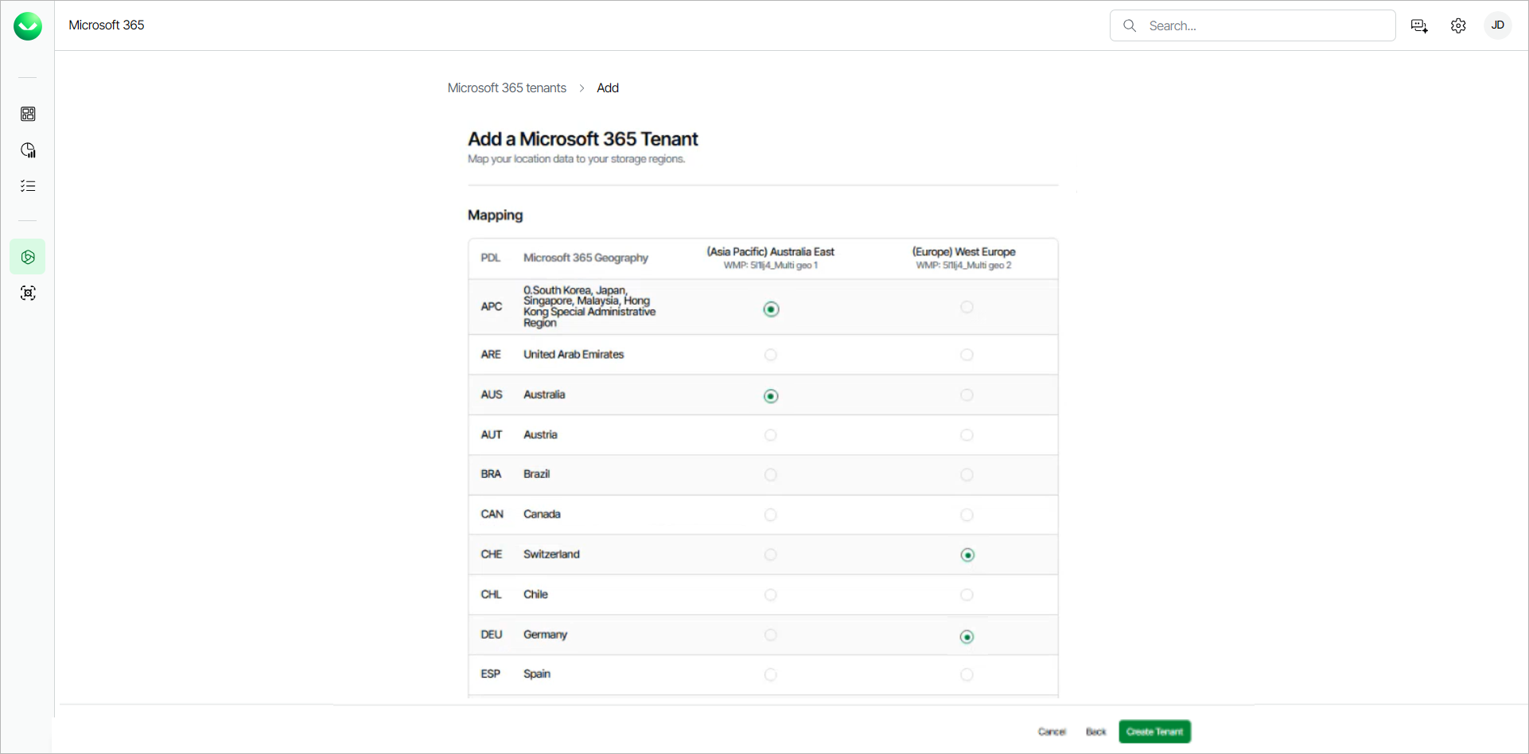Open the notifications icon beside search
Image resolution: width=1529 pixels, height=754 pixels.
point(1419,26)
